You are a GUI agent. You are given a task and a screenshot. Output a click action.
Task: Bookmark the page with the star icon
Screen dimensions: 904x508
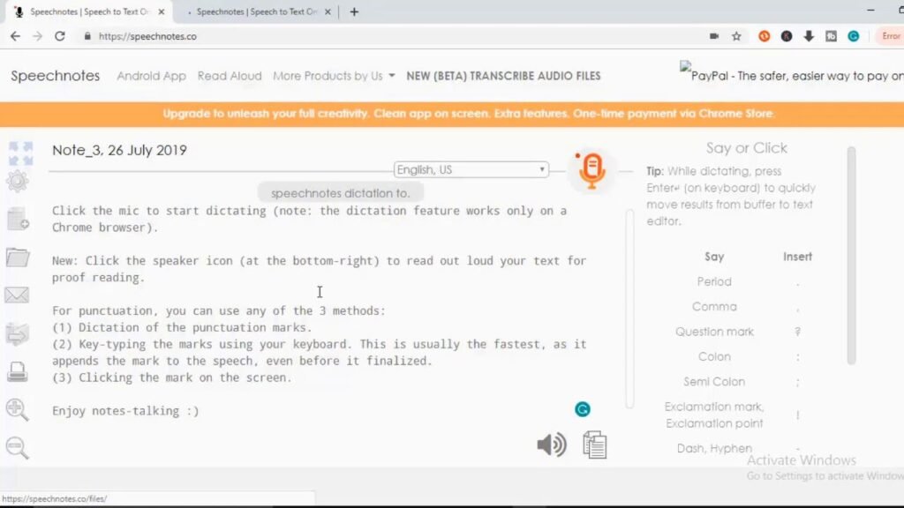point(736,36)
